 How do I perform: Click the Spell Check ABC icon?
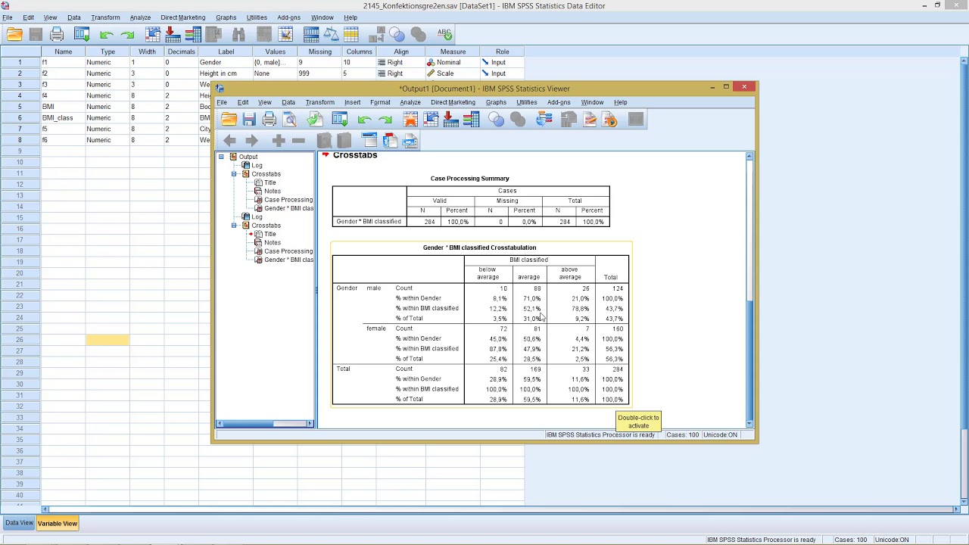tap(444, 34)
